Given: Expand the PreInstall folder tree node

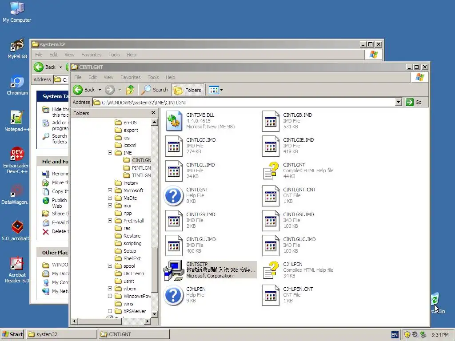Looking at the screenshot, I should pyautogui.click(x=110, y=221).
